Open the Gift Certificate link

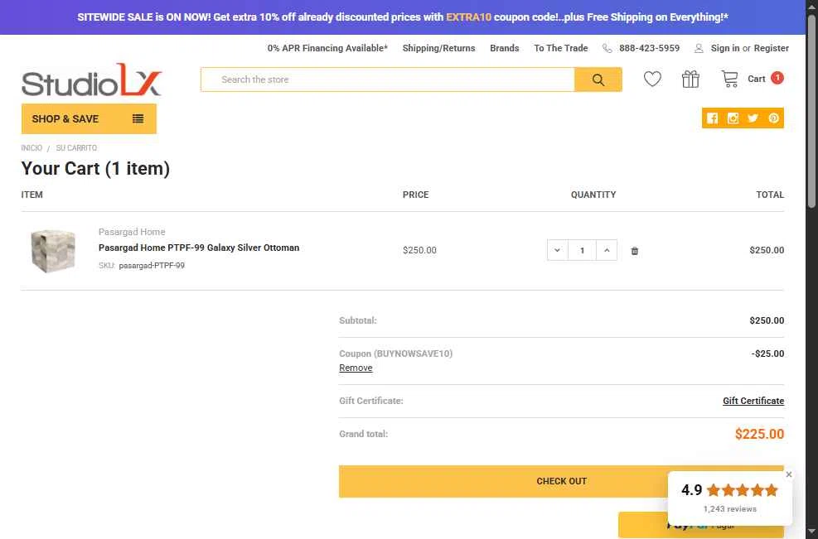pyautogui.click(x=753, y=401)
